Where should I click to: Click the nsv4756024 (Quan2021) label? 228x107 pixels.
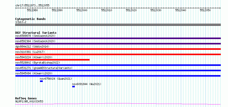click(56, 79)
